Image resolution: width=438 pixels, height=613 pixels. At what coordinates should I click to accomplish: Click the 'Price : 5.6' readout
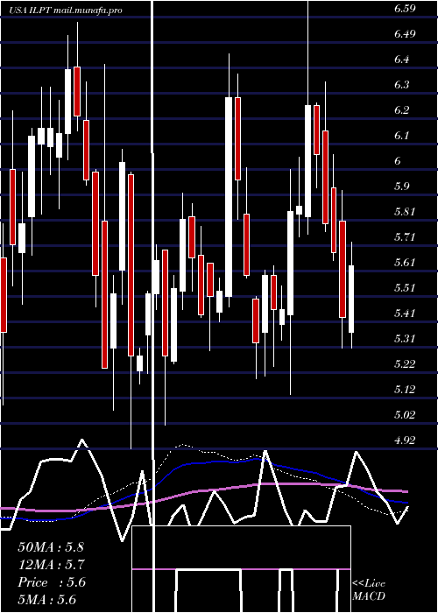(x=51, y=582)
